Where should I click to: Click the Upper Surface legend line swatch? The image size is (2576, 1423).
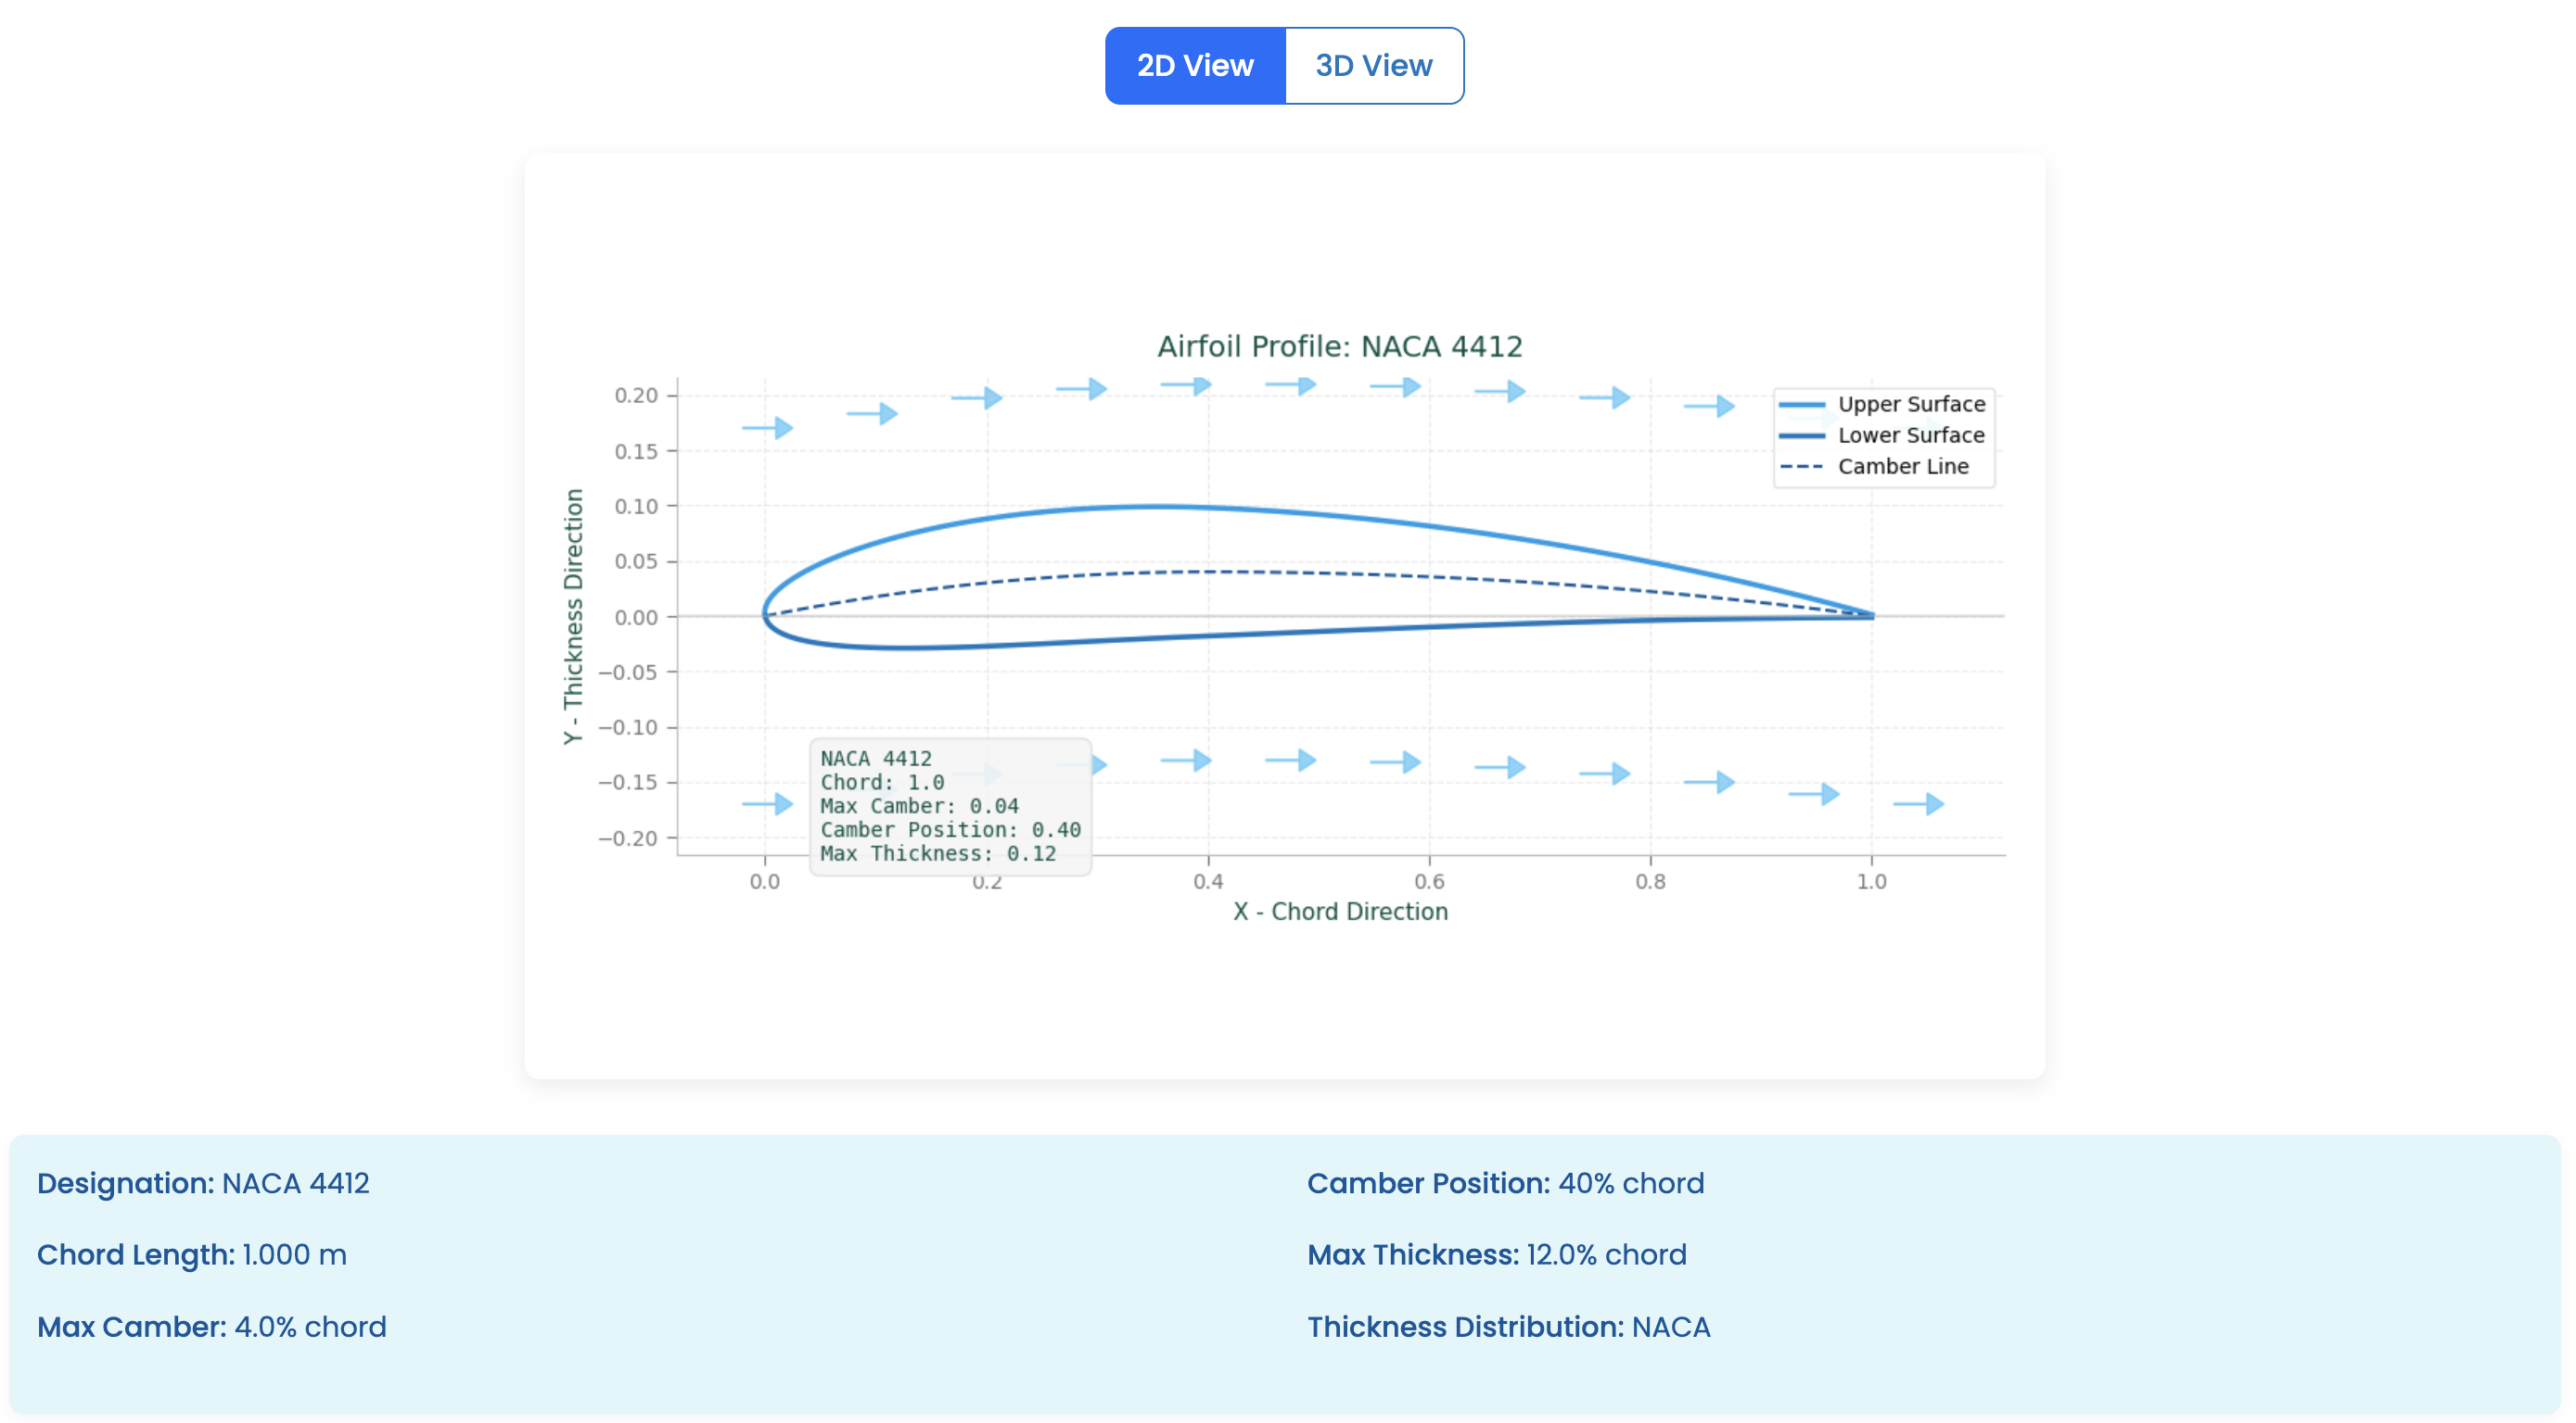tap(1801, 405)
